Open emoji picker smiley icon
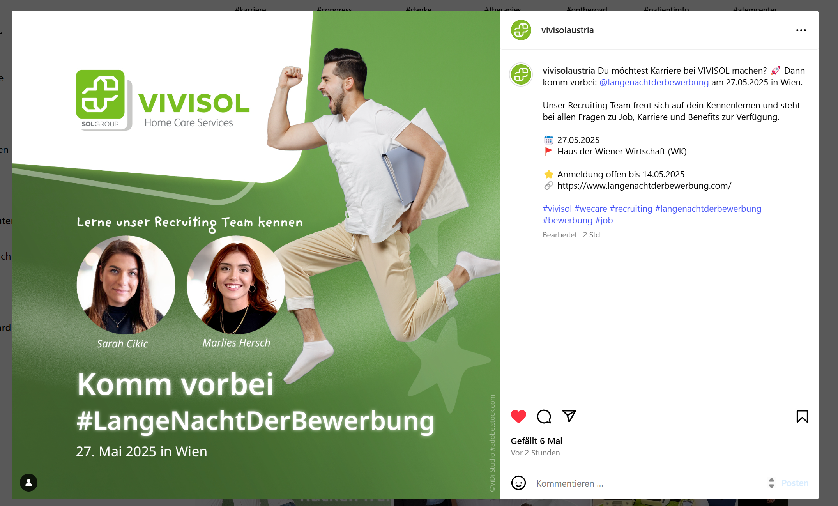The width and height of the screenshot is (838, 506). click(x=518, y=483)
